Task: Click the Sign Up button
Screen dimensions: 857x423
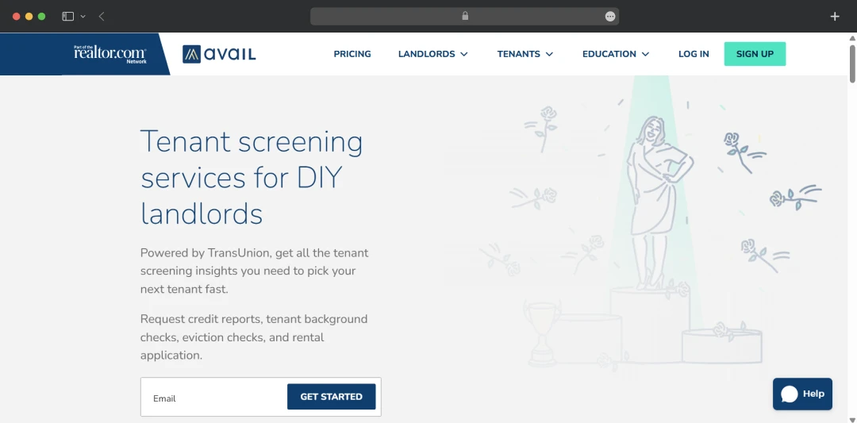Action: click(x=755, y=54)
